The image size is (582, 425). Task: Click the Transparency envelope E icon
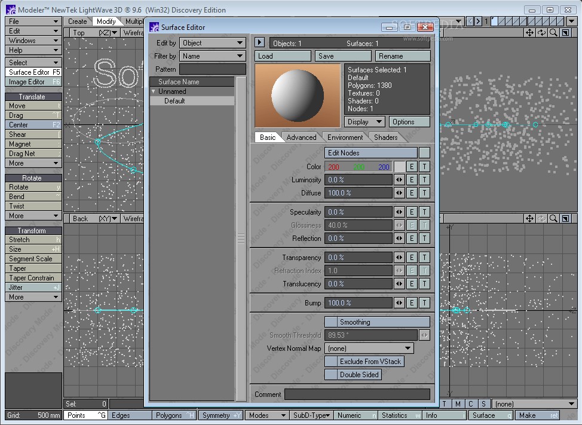(x=412, y=257)
